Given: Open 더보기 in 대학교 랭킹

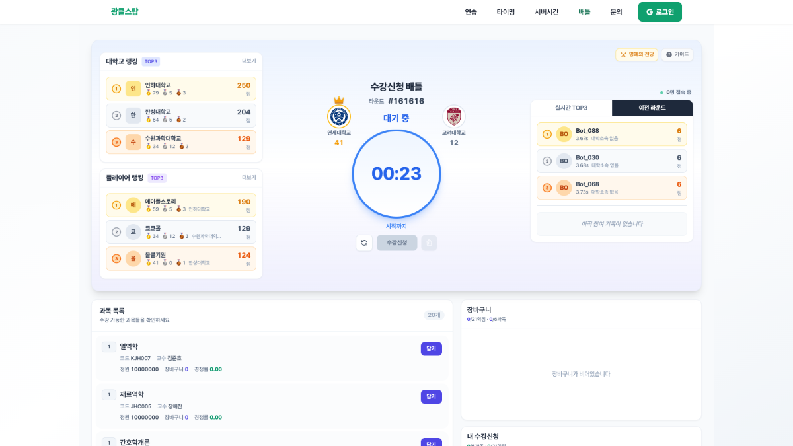Looking at the screenshot, I should (248, 61).
